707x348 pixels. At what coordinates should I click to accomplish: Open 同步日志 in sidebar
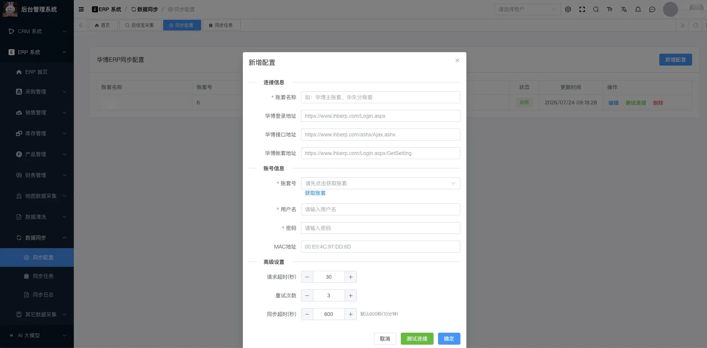point(37,295)
